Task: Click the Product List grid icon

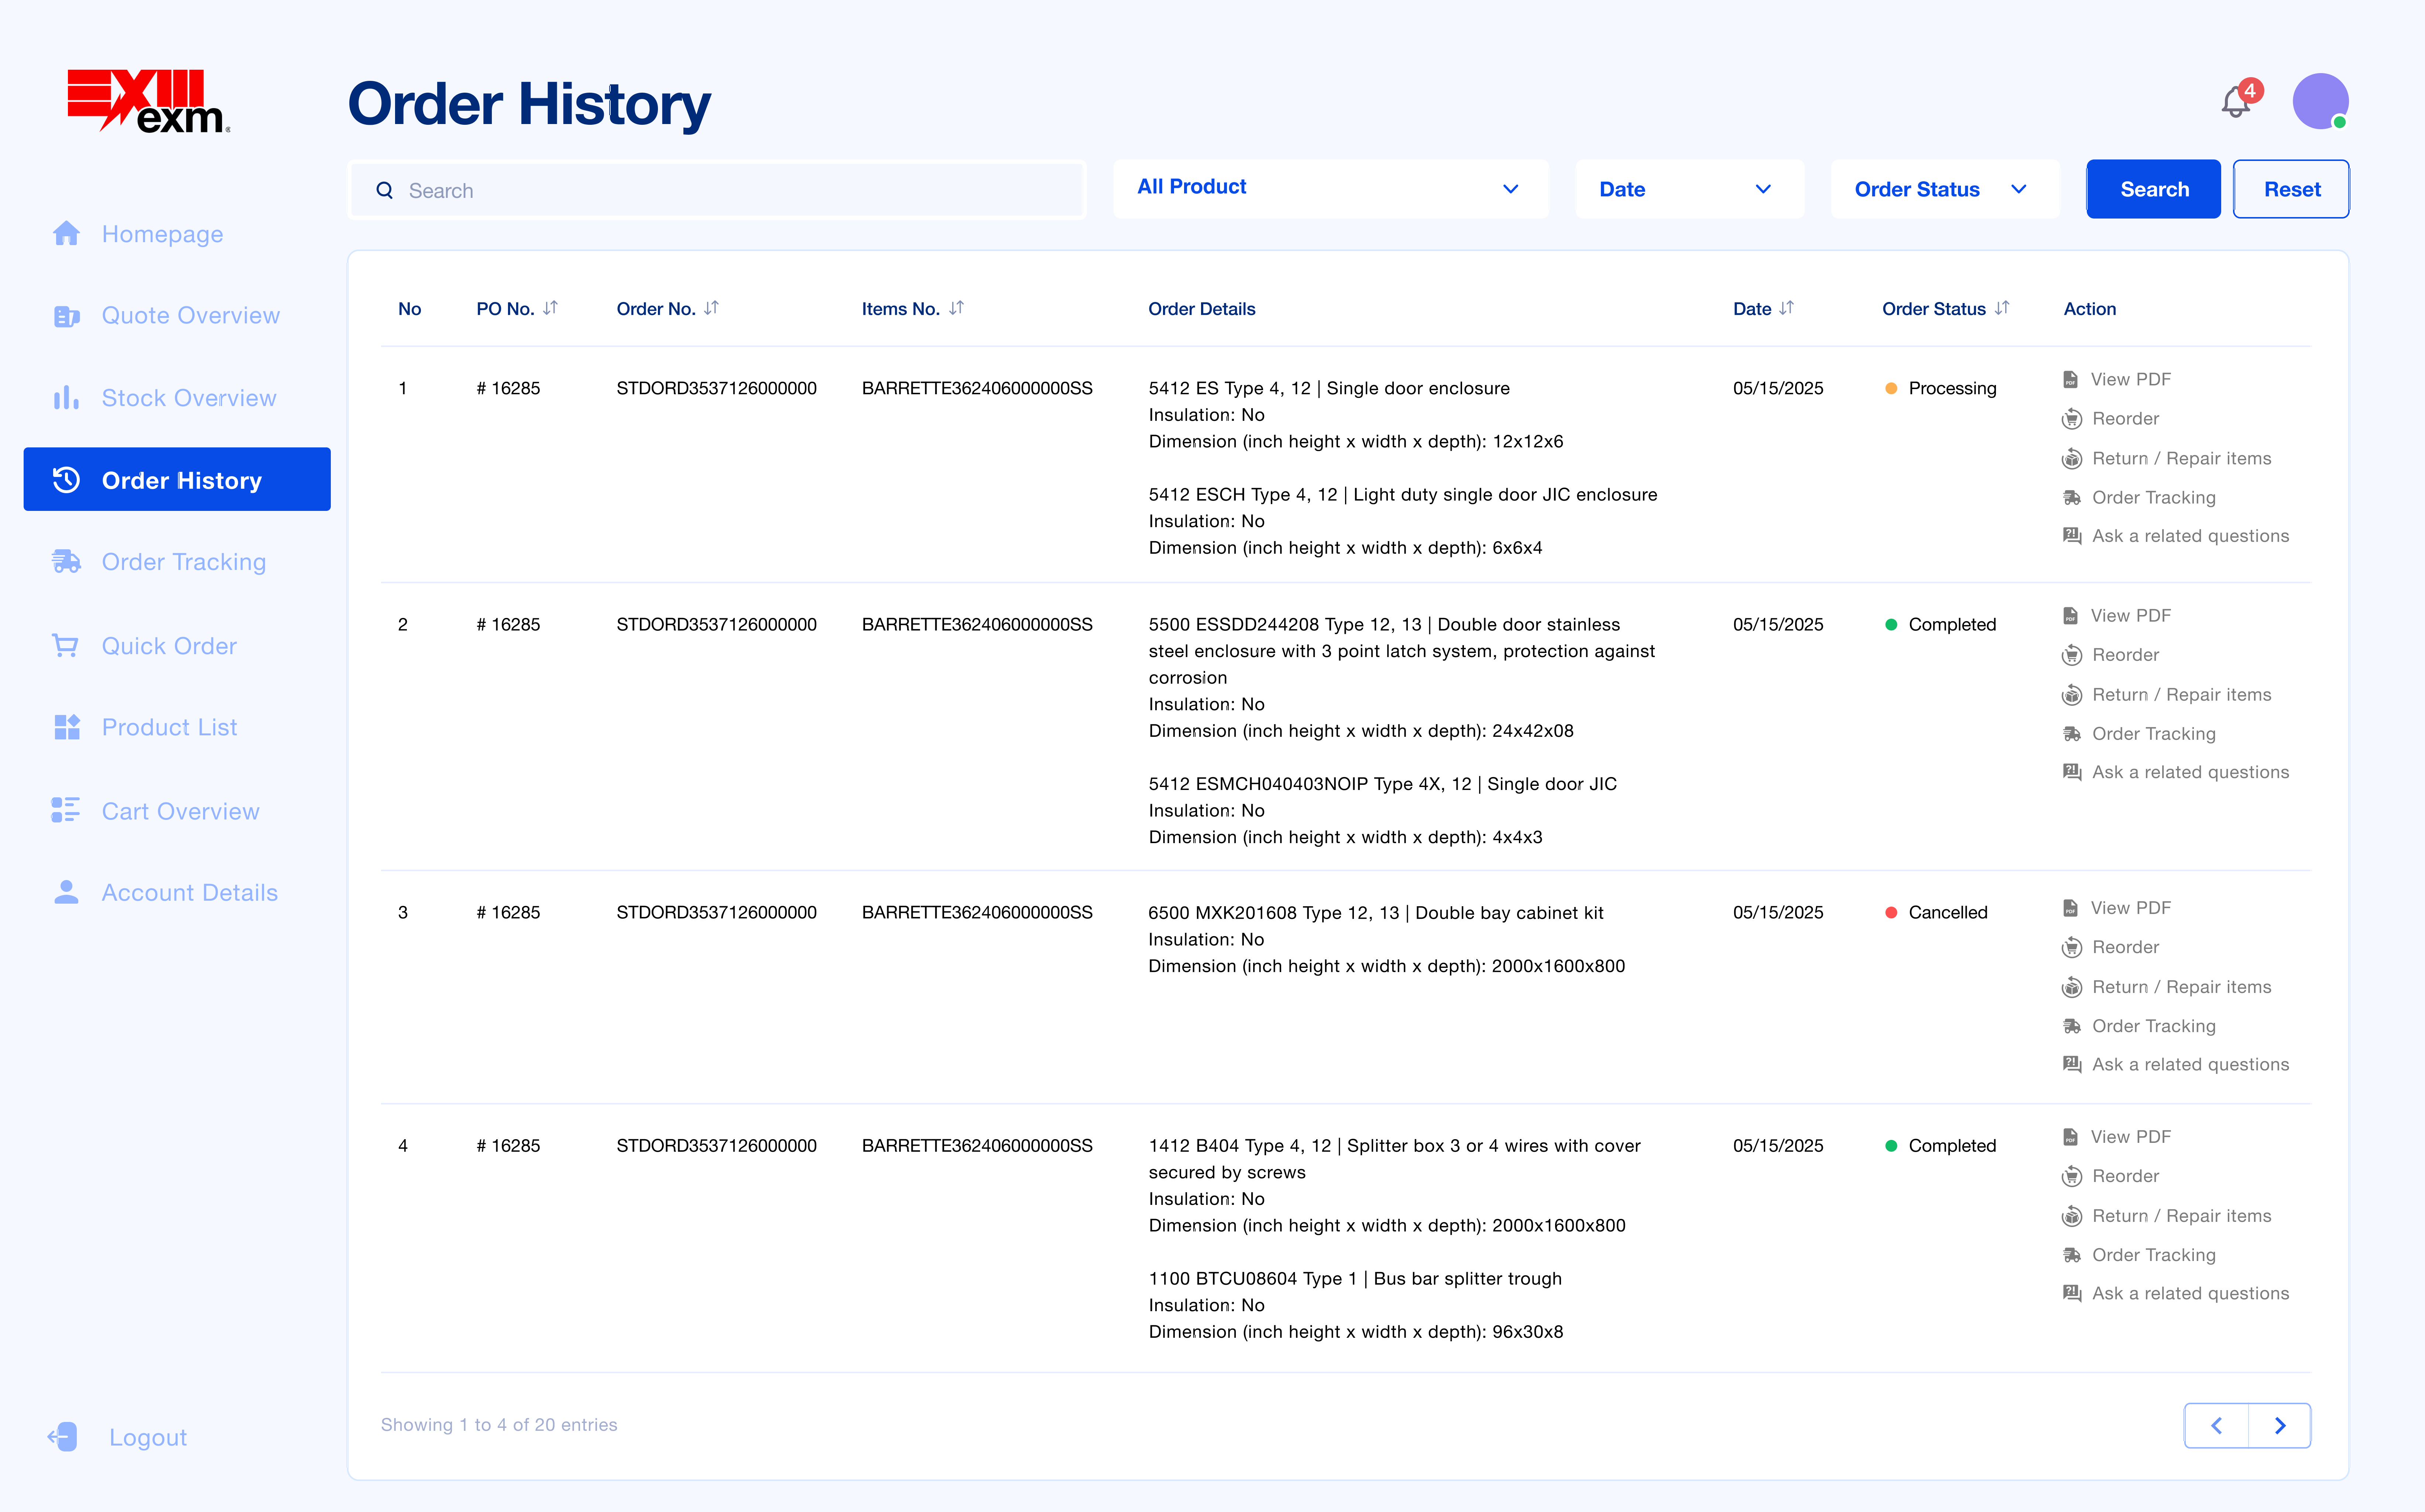Action: click(x=66, y=727)
